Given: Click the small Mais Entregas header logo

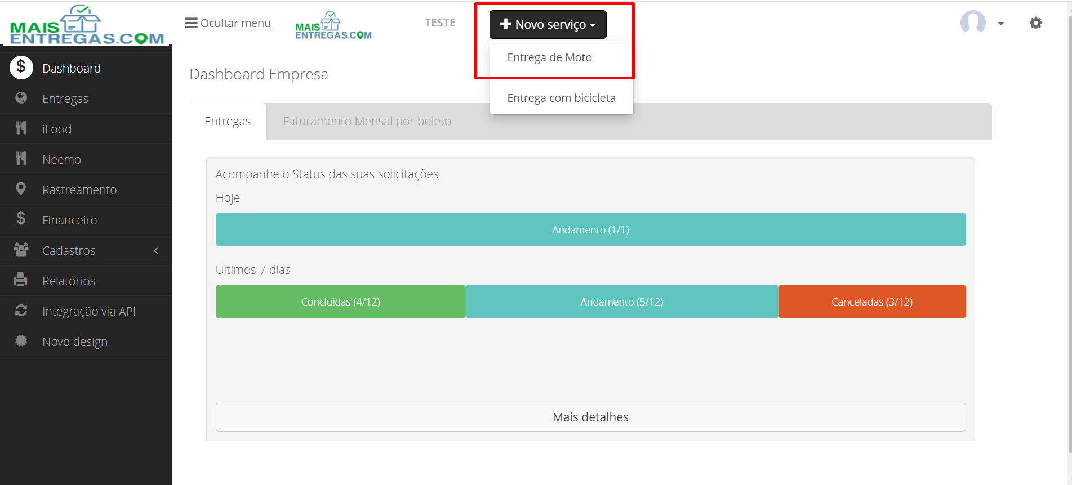Looking at the screenshot, I should pyautogui.click(x=333, y=25).
